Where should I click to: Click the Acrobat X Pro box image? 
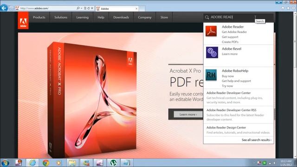pos(92,100)
